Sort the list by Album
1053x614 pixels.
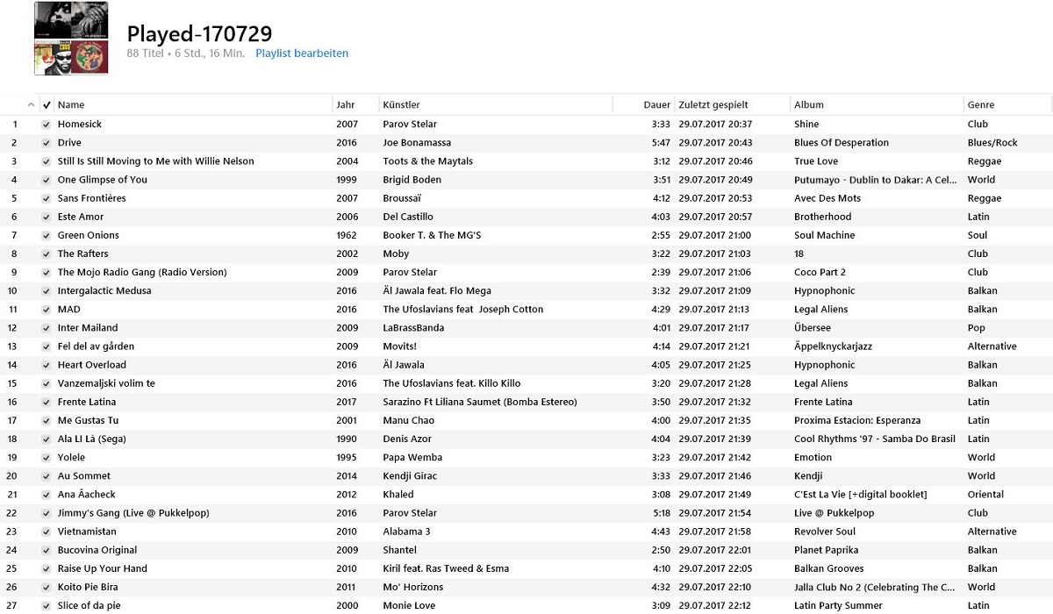pyautogui.click(x=808, y=104)
